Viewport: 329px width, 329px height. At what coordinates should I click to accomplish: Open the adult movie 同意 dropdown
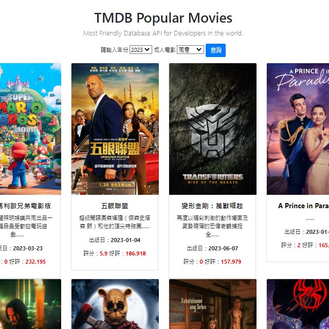click(190, 50)
